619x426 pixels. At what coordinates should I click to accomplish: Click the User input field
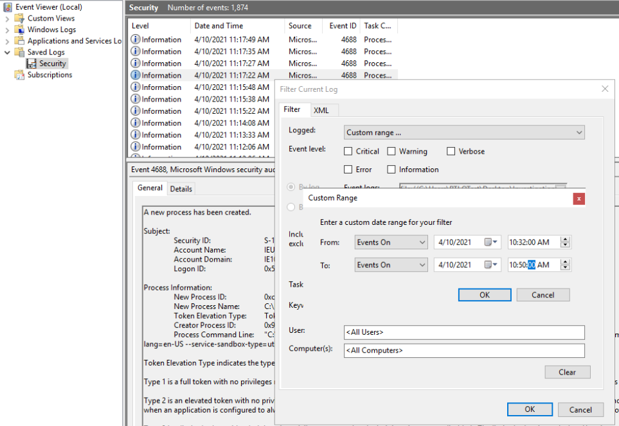pyautogui.click(x=464, y=332)
